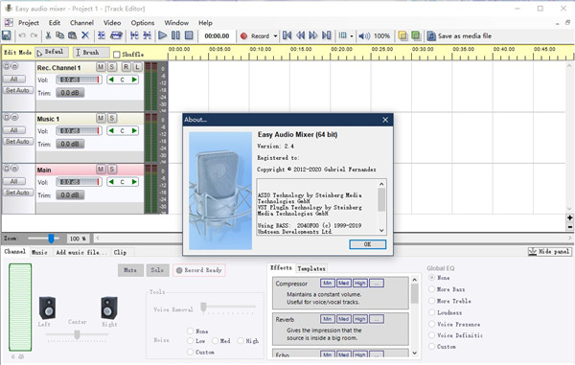Click the Record Ready button
Screen dimensions: 575x365
point(199,270)
